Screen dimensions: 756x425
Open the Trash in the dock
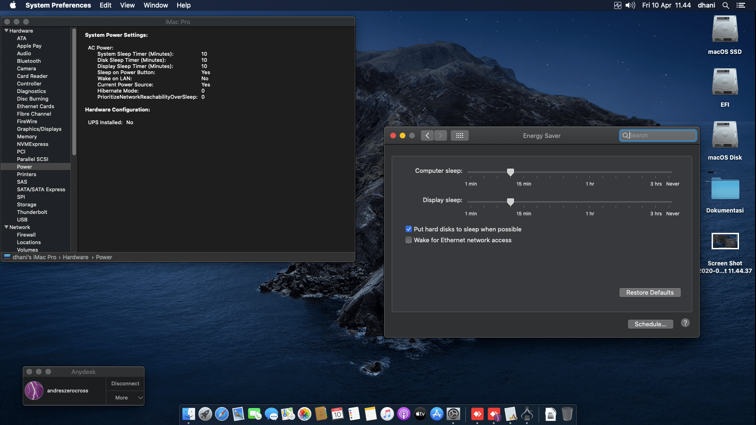pyautogui.click(x=567, y=414)
